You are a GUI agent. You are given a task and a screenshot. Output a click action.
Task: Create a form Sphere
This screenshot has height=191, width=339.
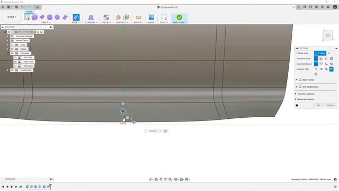[x=57, y=18]
